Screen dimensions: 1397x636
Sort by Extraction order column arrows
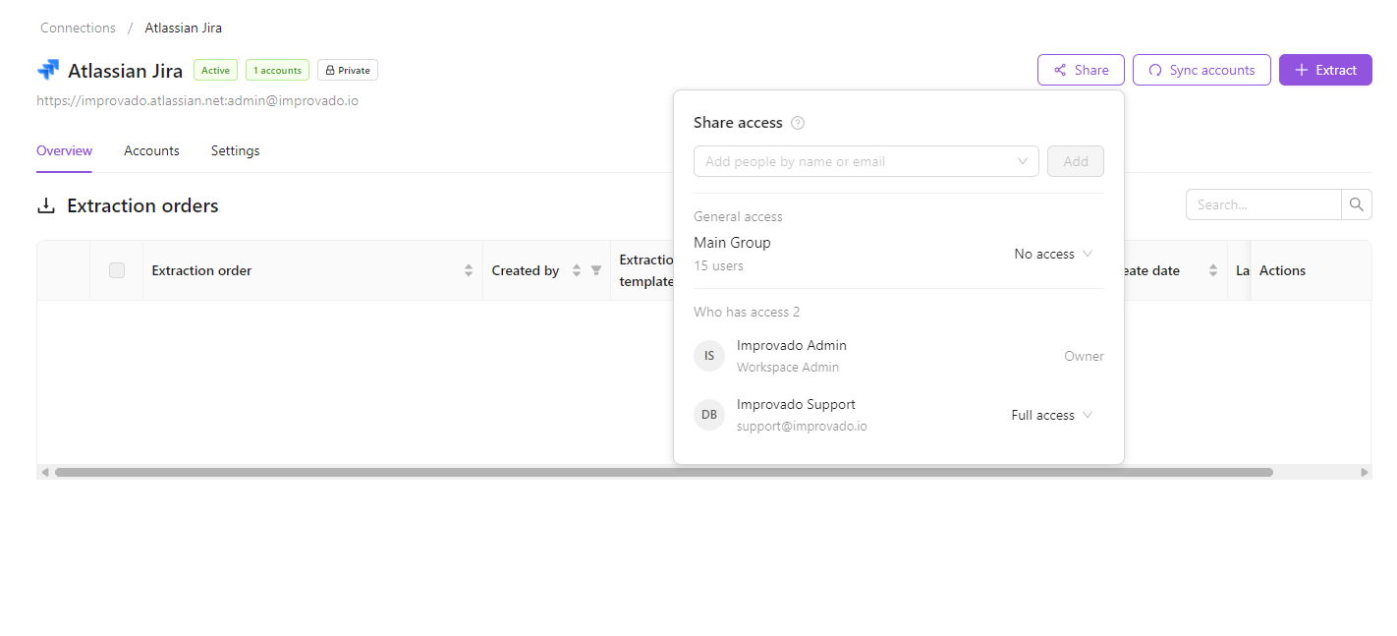tap(469, 270)
